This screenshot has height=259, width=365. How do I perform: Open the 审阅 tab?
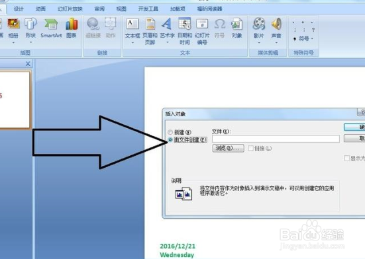point(99,9)
